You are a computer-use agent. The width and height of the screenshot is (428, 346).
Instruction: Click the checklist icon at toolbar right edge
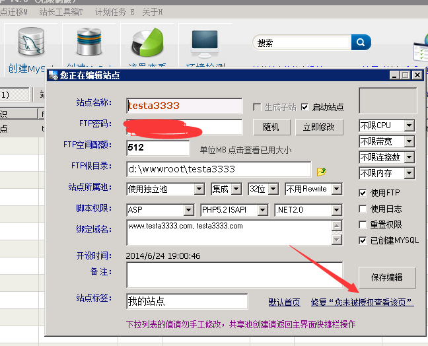pyautogui.click(x=421, y=50)
